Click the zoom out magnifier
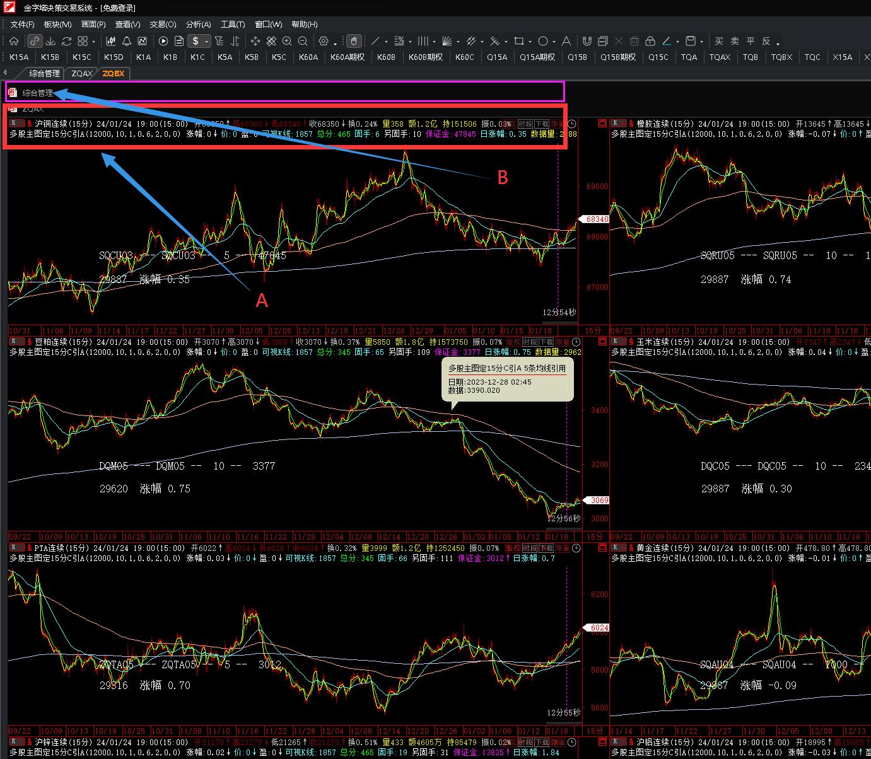The image size is (871, 759). coord(303,41)
